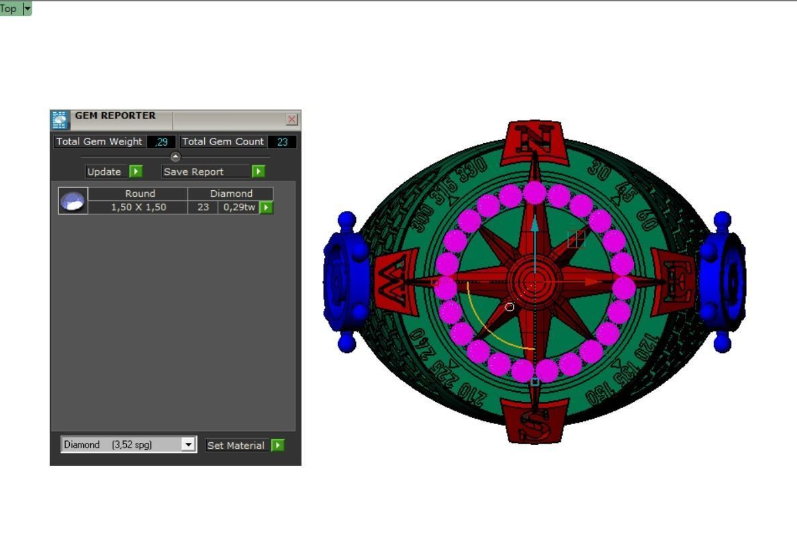Select the round gem thumbnail

point(73,200)
